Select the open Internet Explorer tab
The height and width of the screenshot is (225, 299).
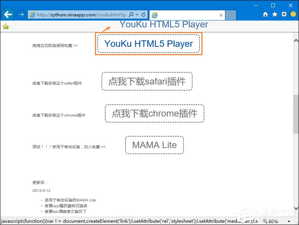pos(187,15)
